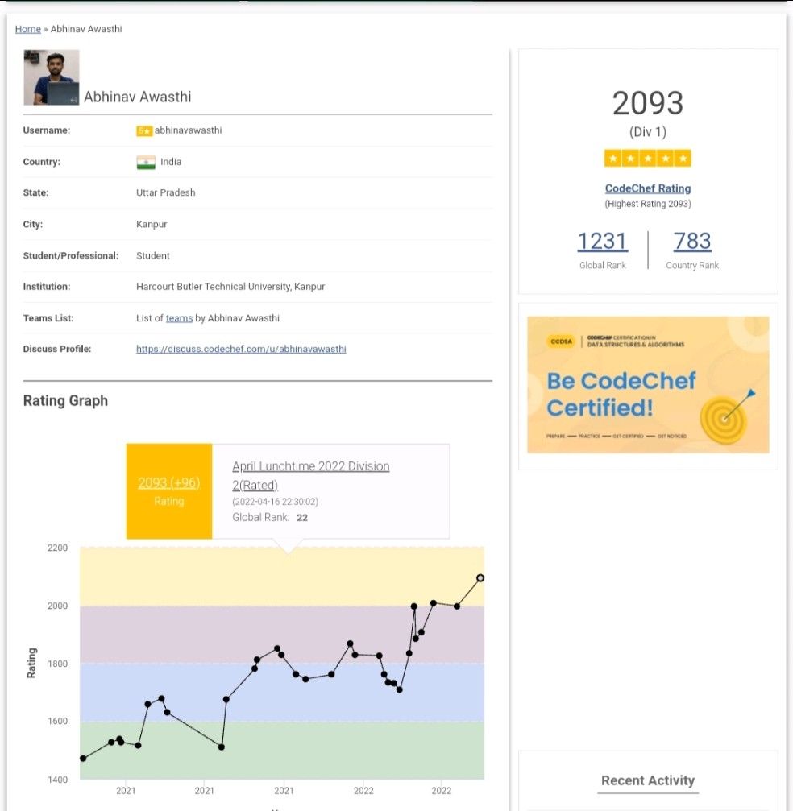
Task: Open Abhinav Awasthi's profile photo
Action: pyautogui.click(x=52, y=77)
